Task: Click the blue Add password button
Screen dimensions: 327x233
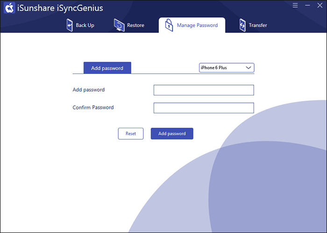Action: (x=172, y=134)
